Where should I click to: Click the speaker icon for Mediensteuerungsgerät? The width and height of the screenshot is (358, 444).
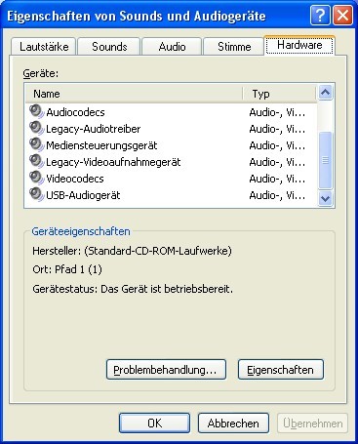36,144
